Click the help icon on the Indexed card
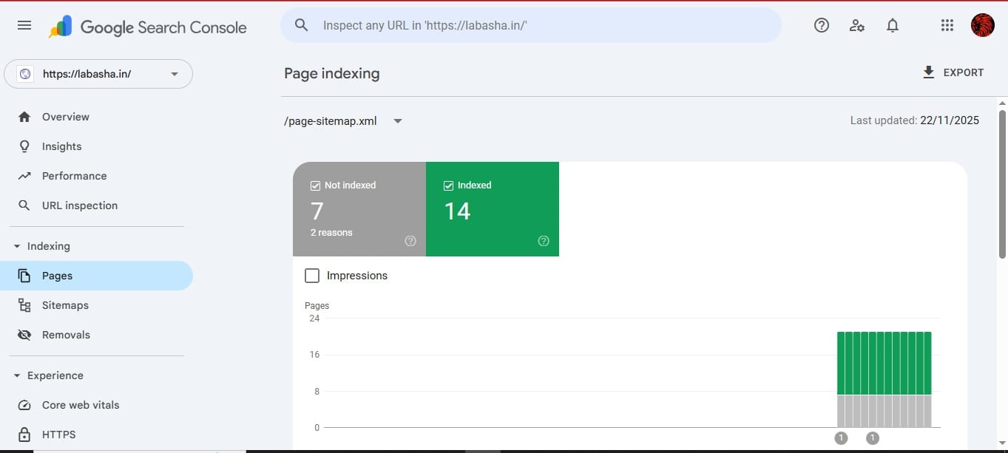Viewport: 1008px width, 453px height. coord(544,240)
